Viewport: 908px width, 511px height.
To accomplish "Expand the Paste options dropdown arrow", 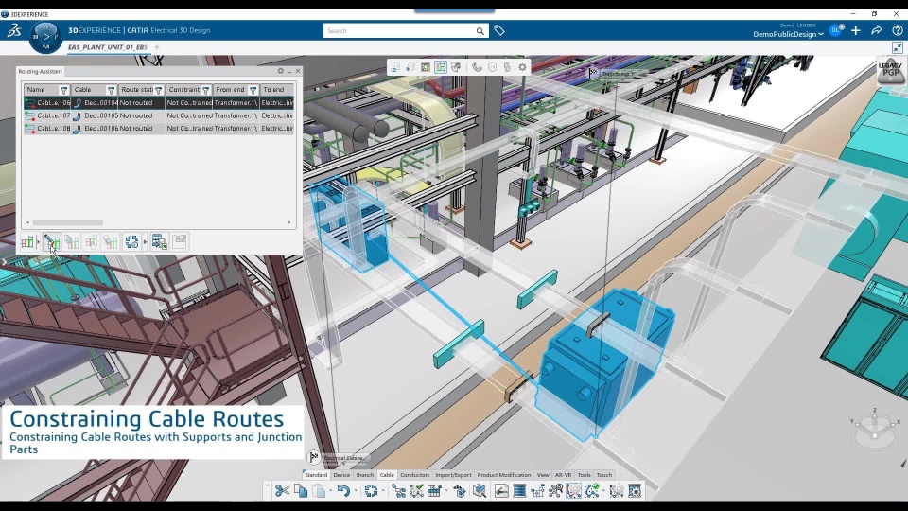I will (331, 491).
